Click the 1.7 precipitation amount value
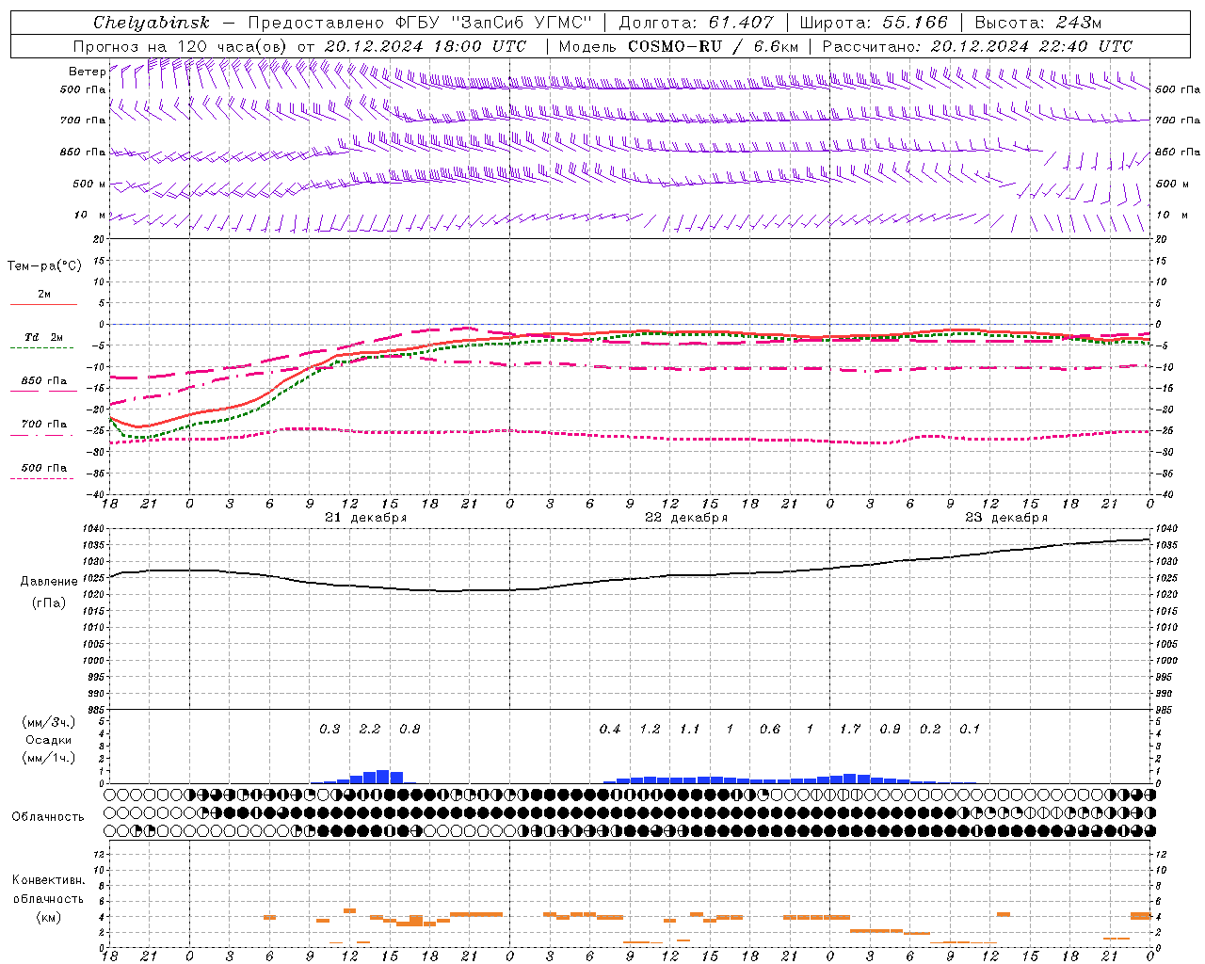 point(850,730)
